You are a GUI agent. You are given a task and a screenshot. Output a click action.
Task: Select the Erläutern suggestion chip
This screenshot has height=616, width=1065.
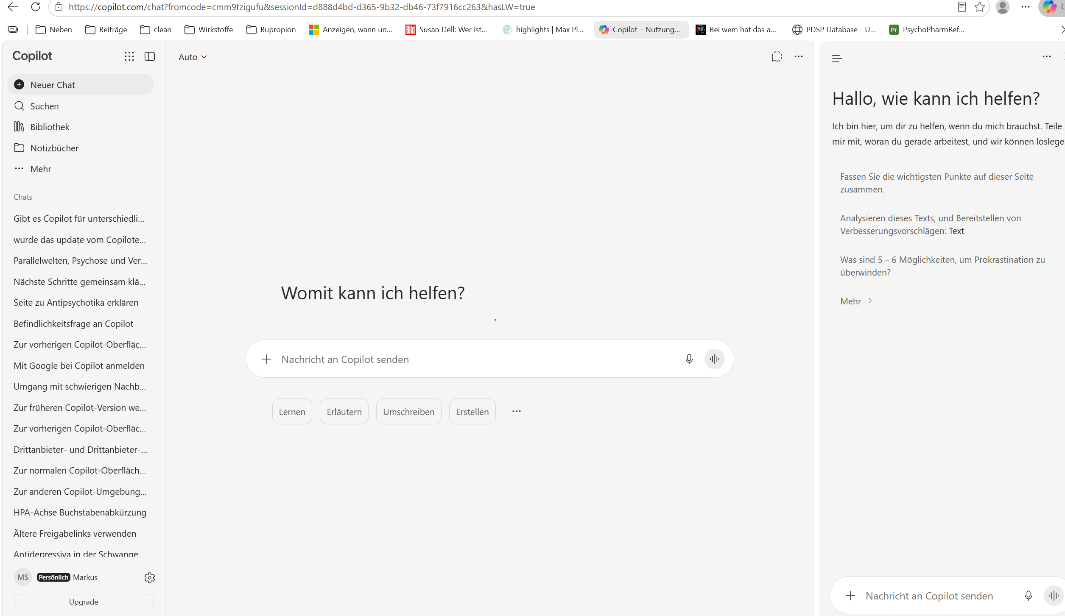(344, 412)
